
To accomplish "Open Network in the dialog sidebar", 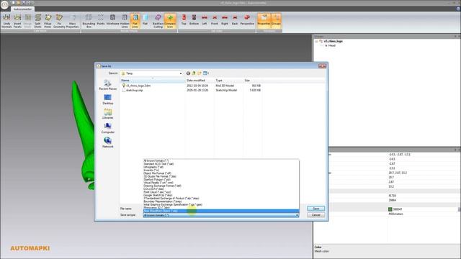I will click(x=107, y=142).
